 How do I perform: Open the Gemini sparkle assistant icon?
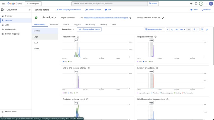pos(191,3)
